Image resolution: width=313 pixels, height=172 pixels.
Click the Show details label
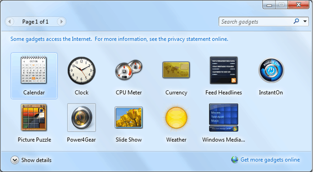36,160
